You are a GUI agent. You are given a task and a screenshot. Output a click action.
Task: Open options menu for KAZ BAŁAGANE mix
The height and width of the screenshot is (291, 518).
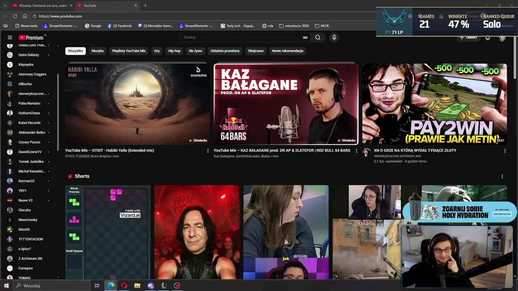(357, 151)
